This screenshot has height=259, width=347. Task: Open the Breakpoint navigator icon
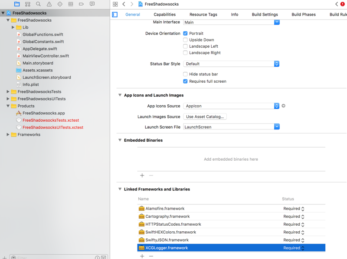pyautogui.click(x=81, y=4)
